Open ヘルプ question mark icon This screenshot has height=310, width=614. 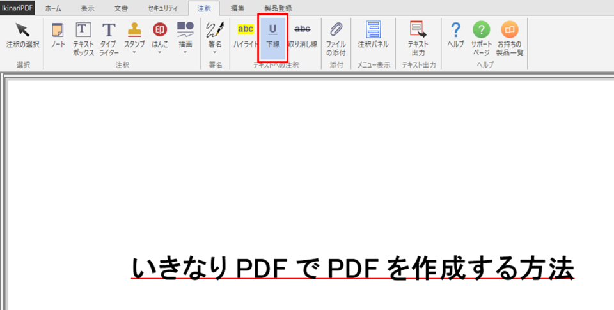(x=455, y=30)
